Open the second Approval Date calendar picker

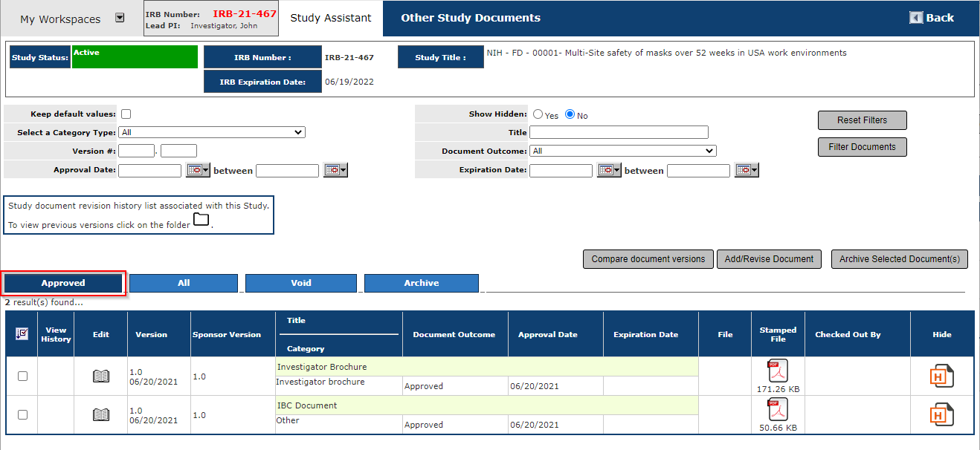pyautogui.click(x=335, y=170)
